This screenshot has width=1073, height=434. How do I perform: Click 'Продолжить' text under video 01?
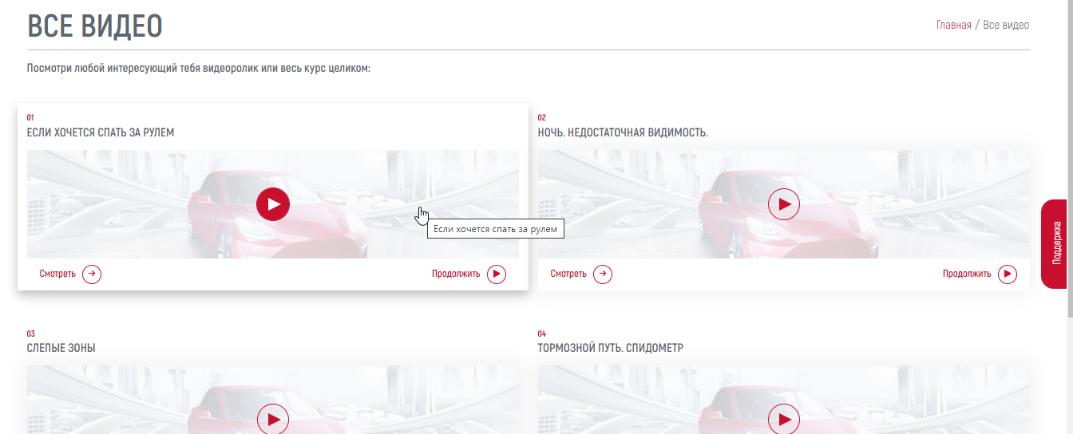(x=456, y=274)
